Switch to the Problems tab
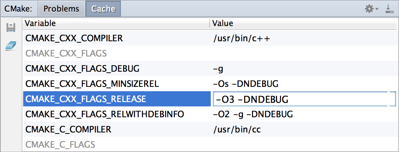399x152 pixels. (61, 9)
